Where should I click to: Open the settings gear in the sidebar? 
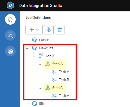pyautogui.click(x=10, y=51)
